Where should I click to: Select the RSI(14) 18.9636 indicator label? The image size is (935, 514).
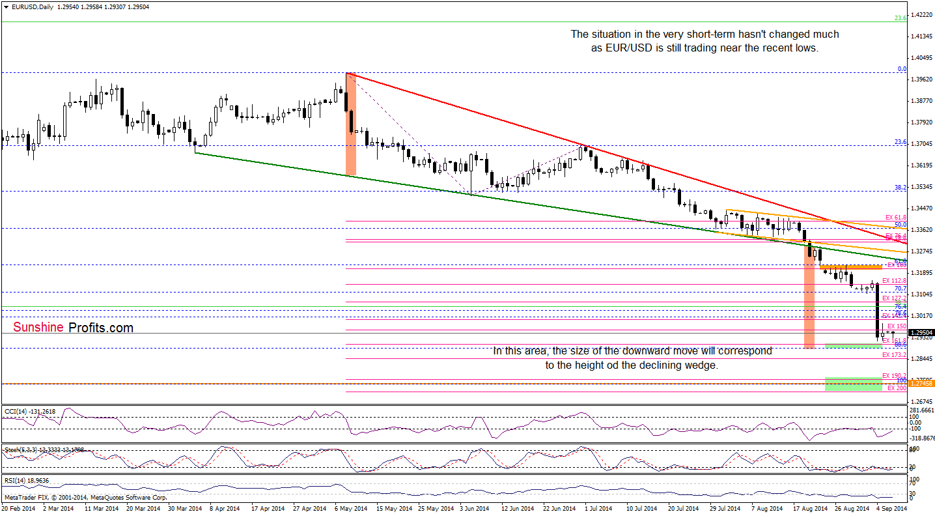(26, 480)
